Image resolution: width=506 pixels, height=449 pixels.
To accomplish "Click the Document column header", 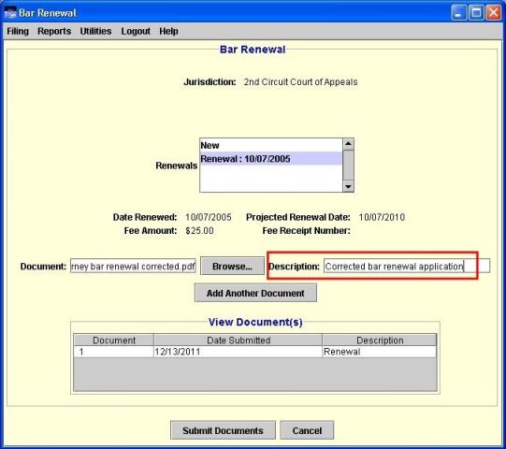I will pyautogui.click(x=114, y=340).
